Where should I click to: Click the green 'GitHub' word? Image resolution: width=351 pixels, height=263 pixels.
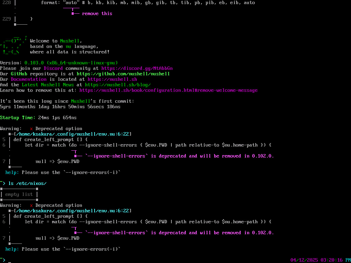click(19, 74)
